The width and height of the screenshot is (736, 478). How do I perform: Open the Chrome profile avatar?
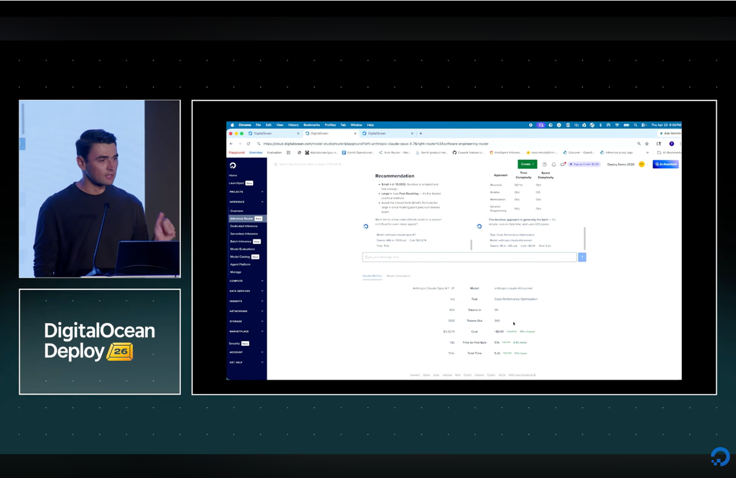(x=672, y=144)
